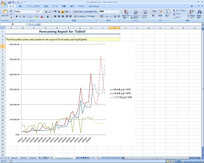Viewport: 204px width, 163px height.
Task: Open the Data Mining ribbon tab
Action: point(93,6)
